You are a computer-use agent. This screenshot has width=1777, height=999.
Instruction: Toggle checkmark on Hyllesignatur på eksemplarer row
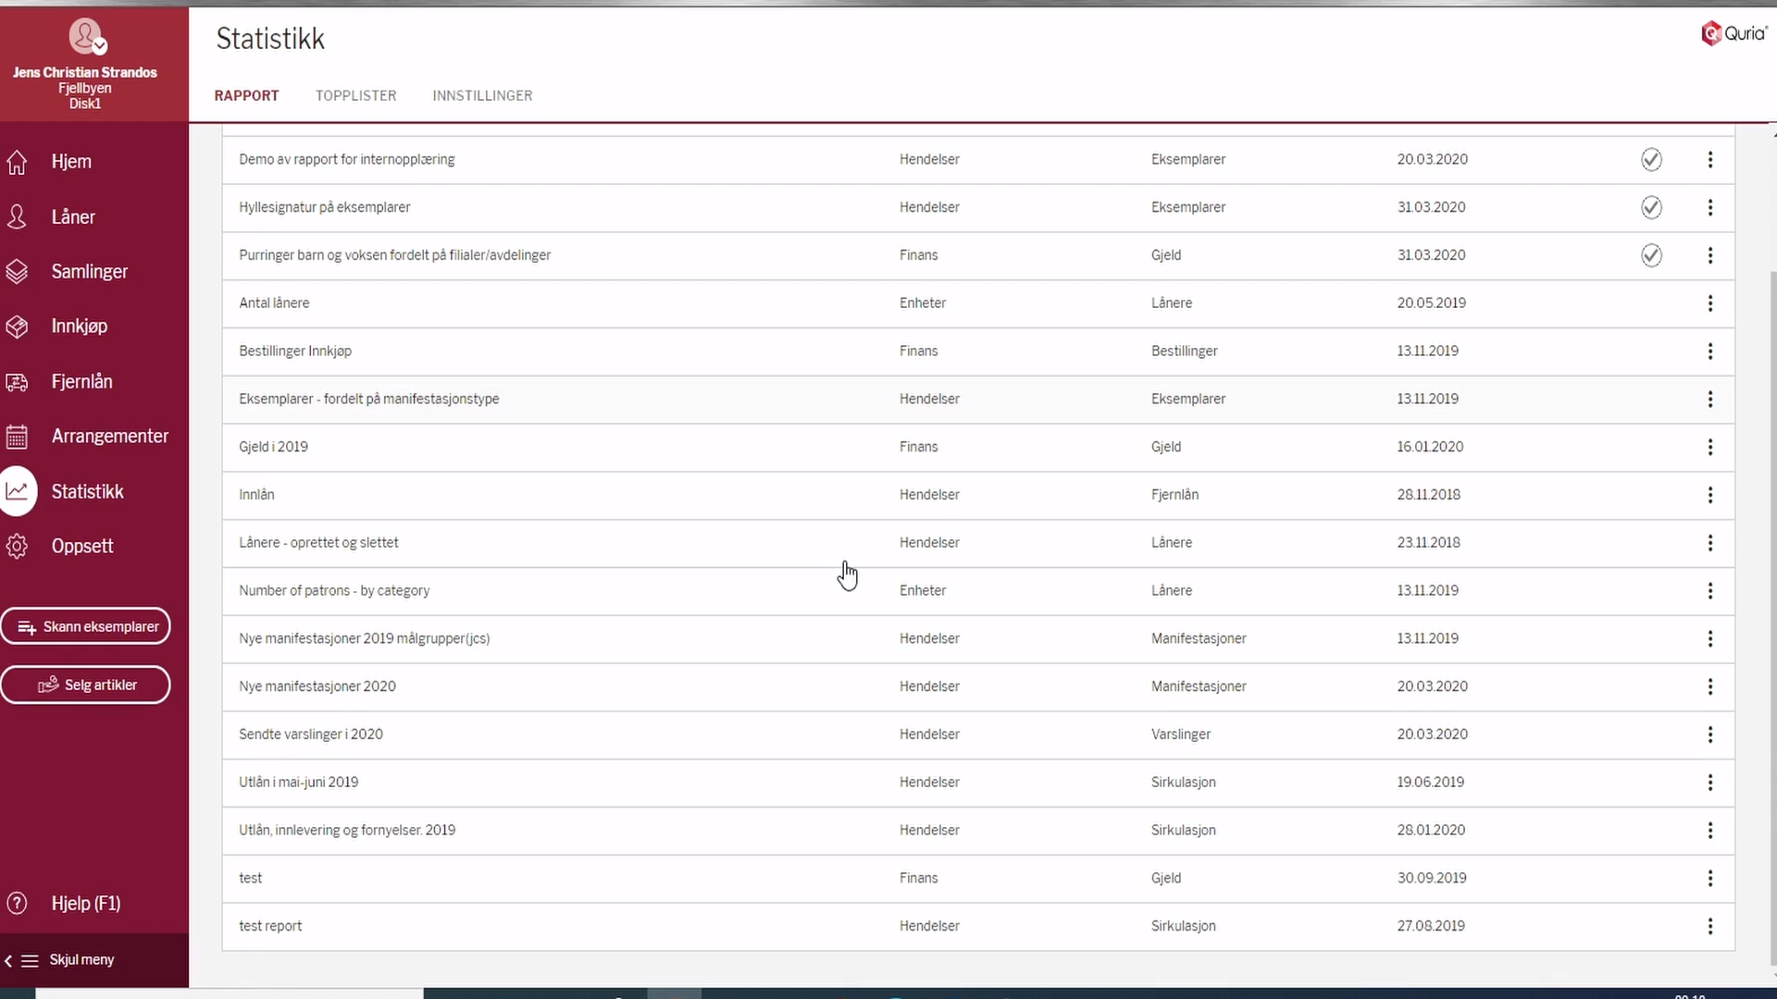tap(1651, 207)
